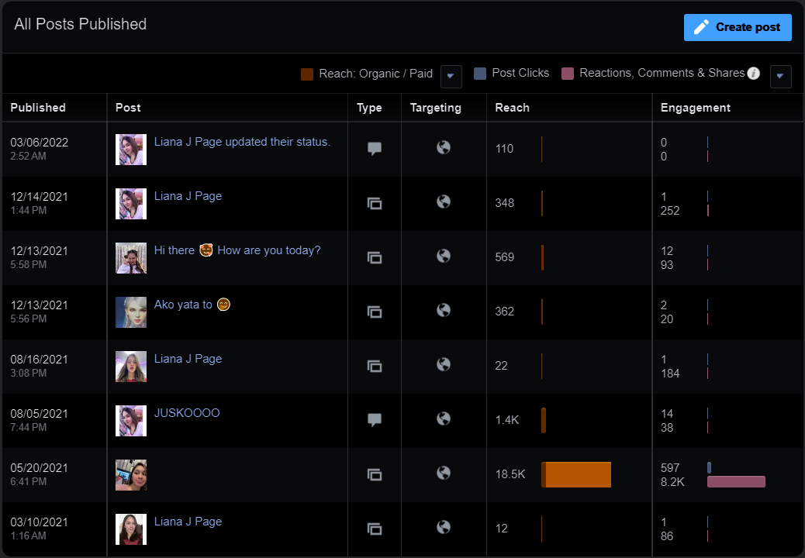Click the pink Reactions legend color swatch
Screen dimensions: 805x558
click(x=568, y=74)
